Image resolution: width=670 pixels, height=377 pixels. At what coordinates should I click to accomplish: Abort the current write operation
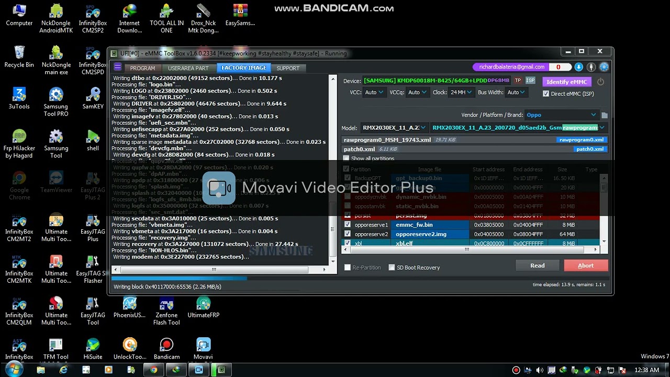pos(586,266)
